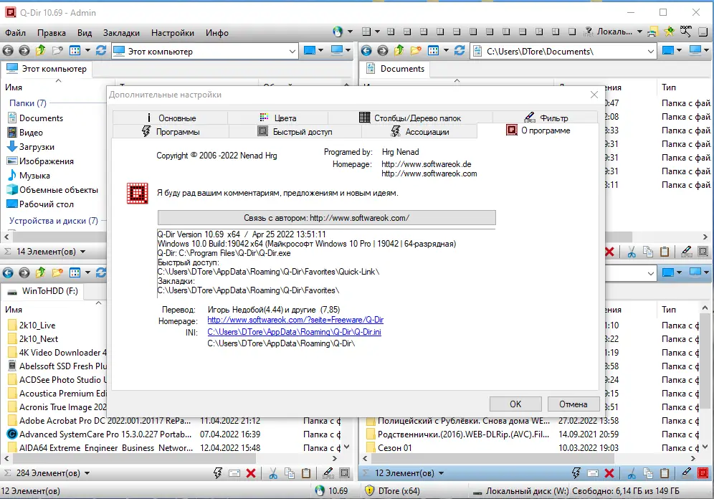Switch to the Цвета tab

point(277,118)
